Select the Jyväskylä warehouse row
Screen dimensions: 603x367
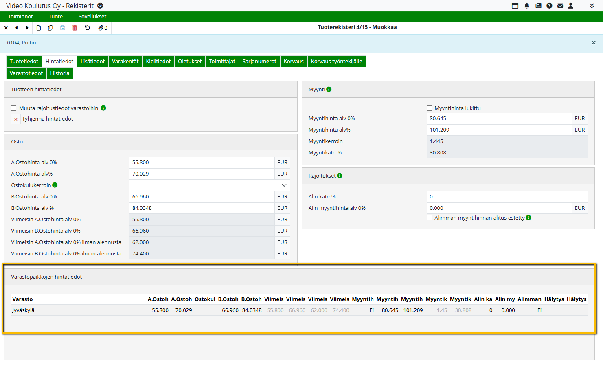click(23, 310)
